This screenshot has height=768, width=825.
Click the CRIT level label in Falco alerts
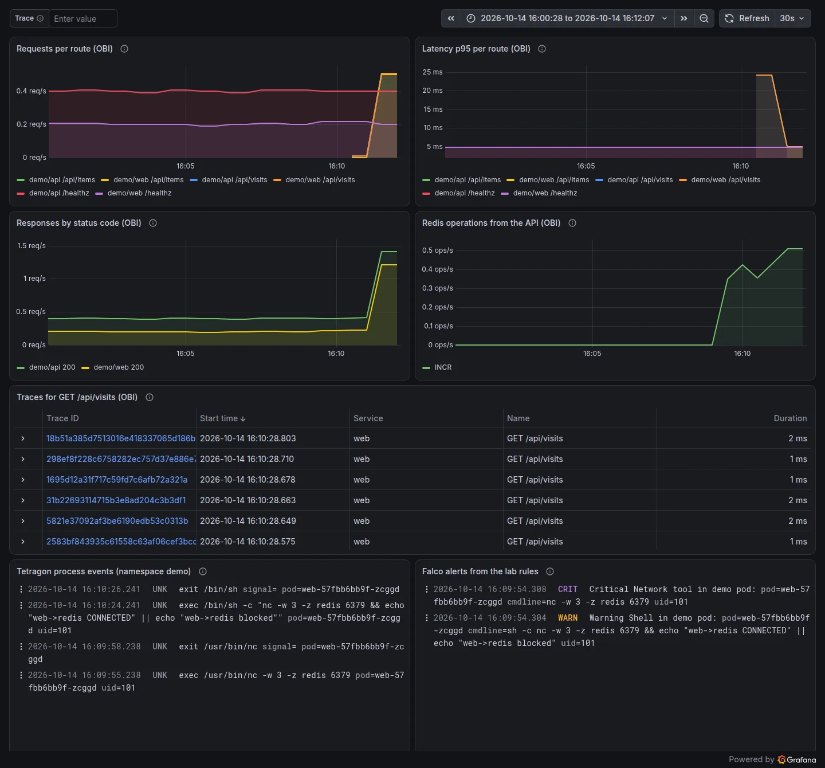click(568, 589)
